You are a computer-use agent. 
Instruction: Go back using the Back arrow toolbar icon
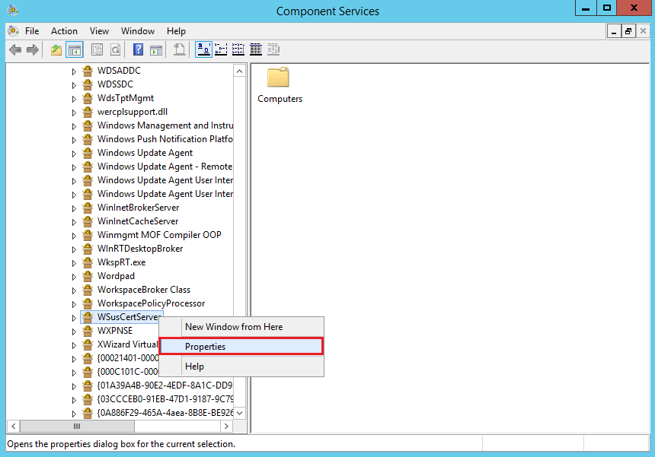pyautogui.click(x=15, y=50)
